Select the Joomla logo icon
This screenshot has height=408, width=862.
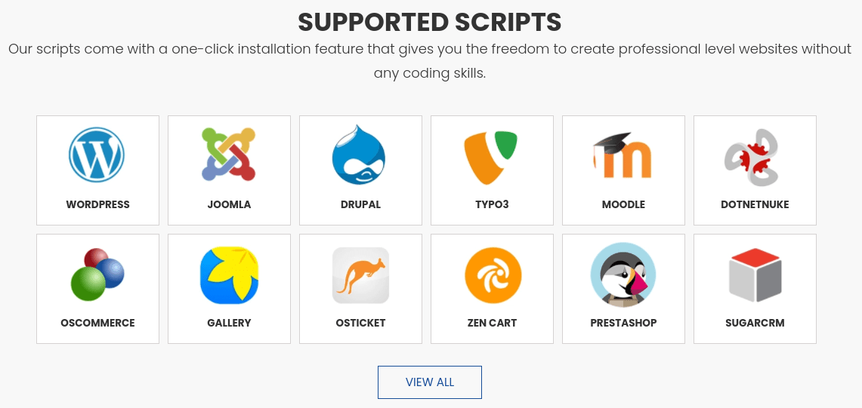point(229,155)
